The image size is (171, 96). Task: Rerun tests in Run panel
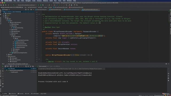click(3, 66)
